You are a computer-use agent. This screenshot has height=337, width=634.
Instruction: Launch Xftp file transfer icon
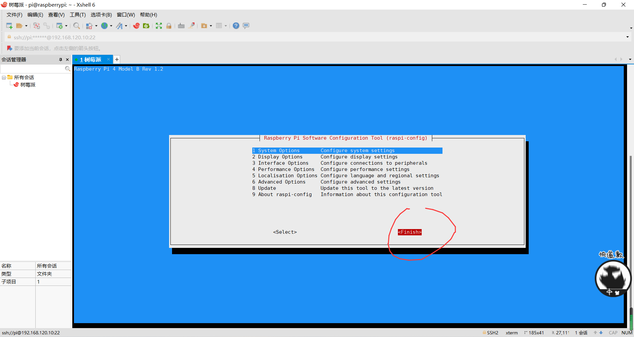146,26
